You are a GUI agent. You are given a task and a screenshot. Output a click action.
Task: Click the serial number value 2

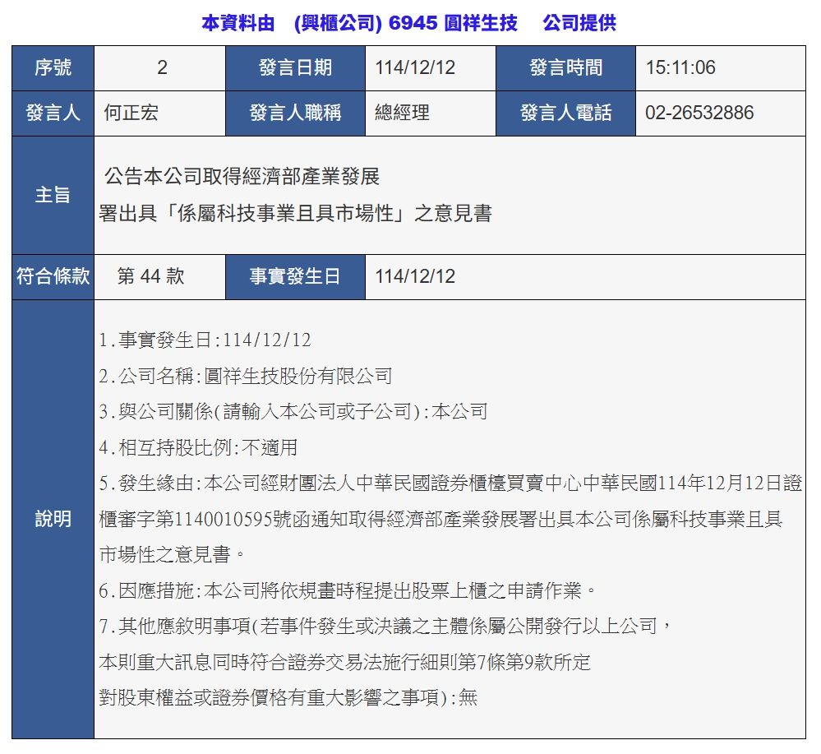pyautogui.click(x=162, y=67)
